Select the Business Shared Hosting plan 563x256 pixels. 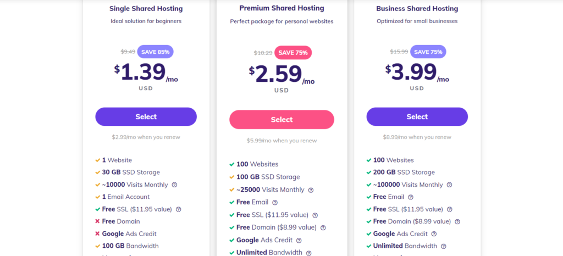(x=417, y=116)
